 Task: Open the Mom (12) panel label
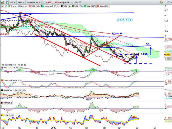tap(8, 103)
